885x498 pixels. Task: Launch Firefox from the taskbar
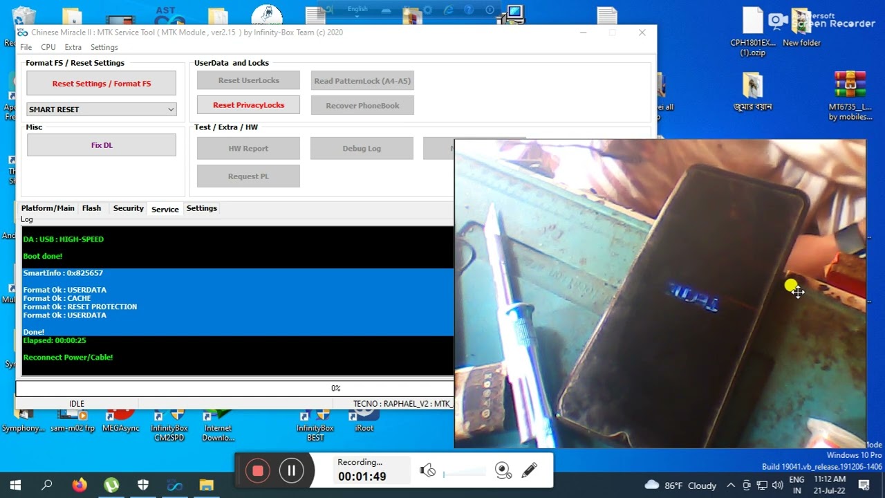click(80, 485)
